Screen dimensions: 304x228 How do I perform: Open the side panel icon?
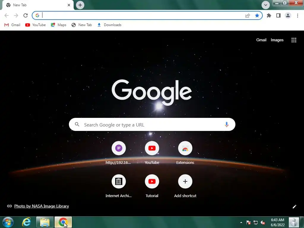[278, 15]
